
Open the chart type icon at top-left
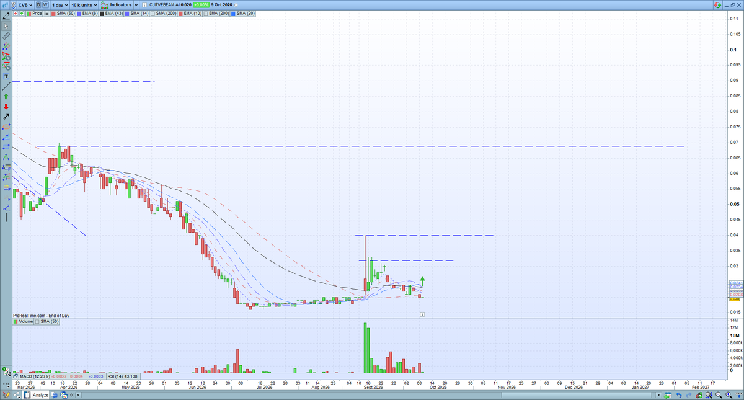coord(6,4)
